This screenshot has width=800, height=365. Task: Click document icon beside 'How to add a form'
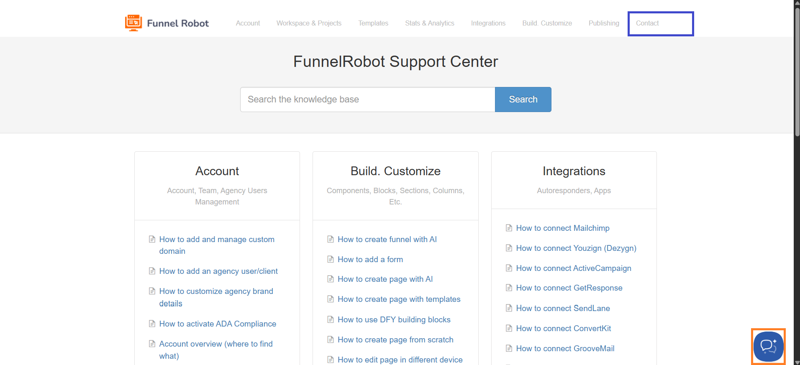tap(331, 259)
